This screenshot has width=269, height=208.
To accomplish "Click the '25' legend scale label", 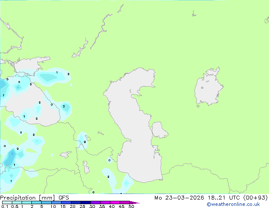I will click(x=82, y=206).
